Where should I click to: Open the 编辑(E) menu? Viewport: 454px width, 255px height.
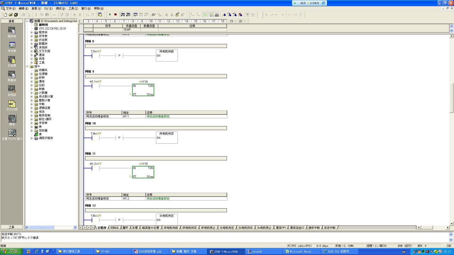pyautogui.click(x=23, y=8)
